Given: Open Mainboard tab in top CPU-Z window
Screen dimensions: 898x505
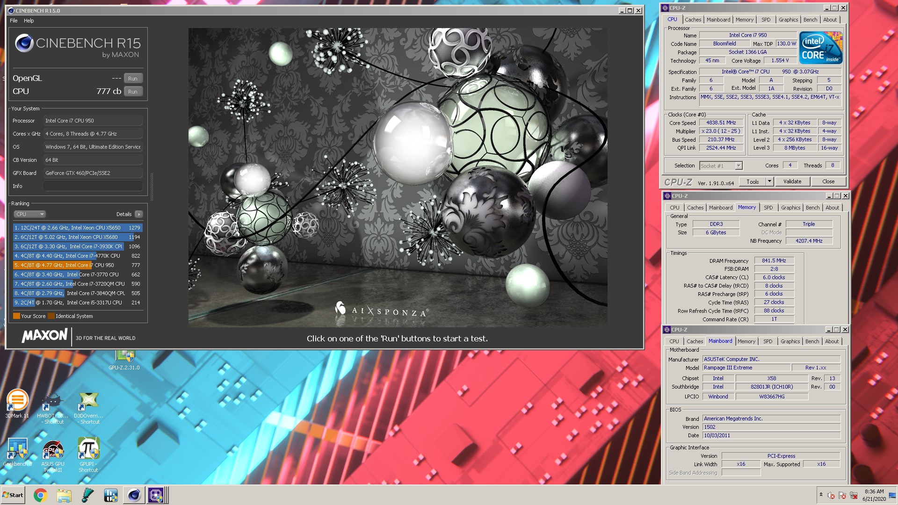Looking at the screenshot, I should coord(718,20).
